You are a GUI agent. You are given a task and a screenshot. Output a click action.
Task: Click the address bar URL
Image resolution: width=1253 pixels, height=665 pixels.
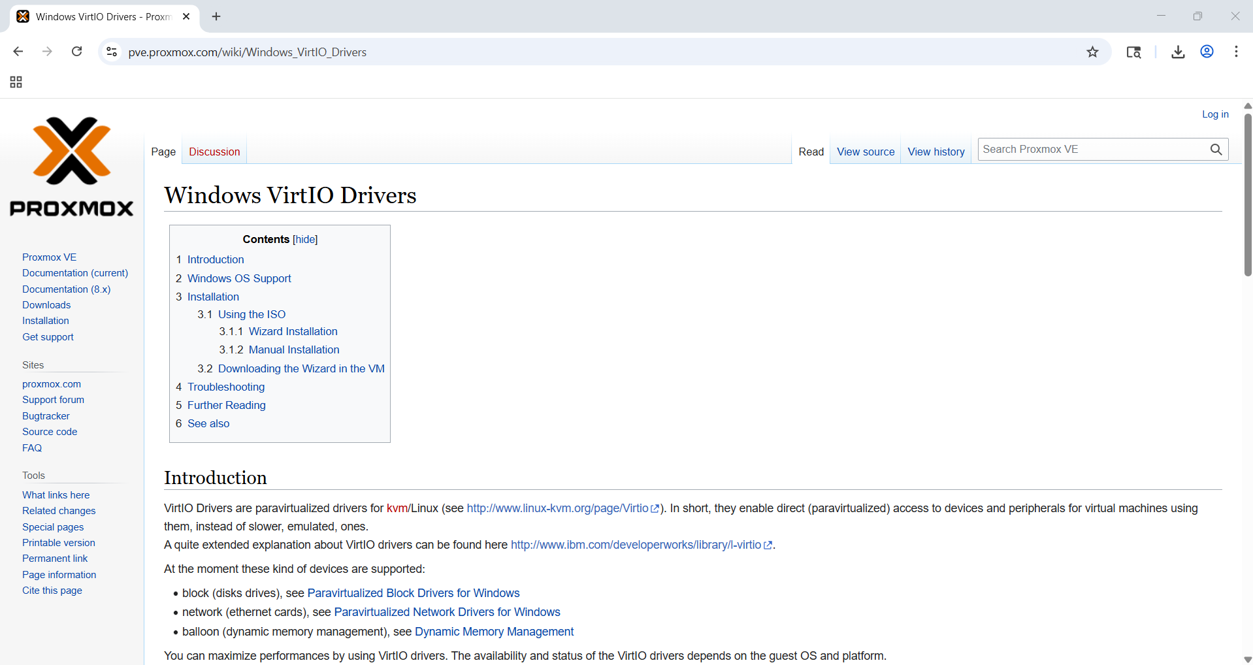coord(247,52)
